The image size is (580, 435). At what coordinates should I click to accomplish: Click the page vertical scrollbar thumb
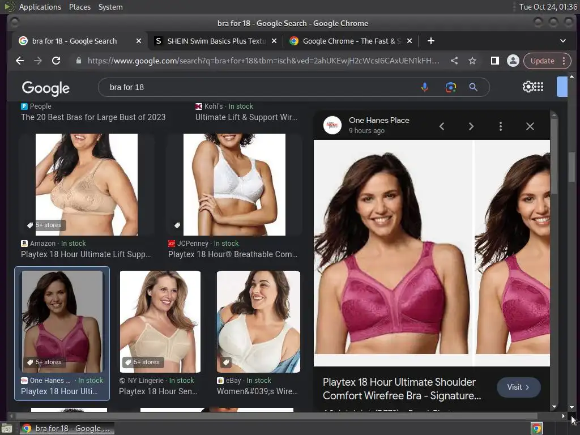pyautogui.click(x=572, y=167)
